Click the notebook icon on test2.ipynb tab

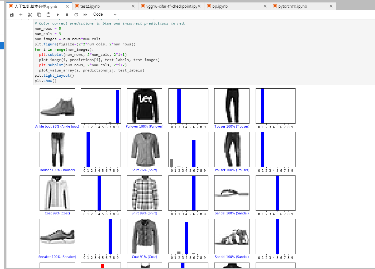77,6
